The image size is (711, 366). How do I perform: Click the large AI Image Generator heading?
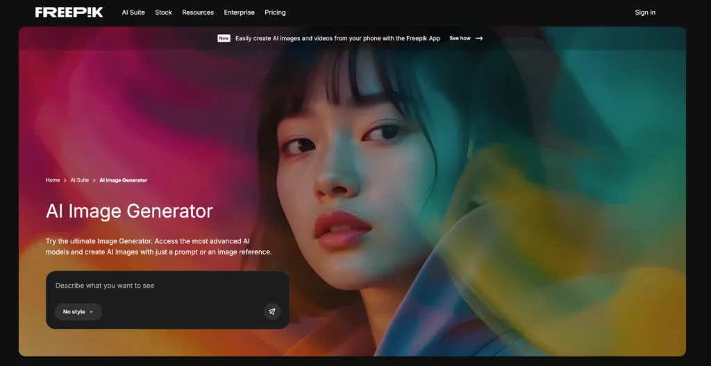coord(129,211)
